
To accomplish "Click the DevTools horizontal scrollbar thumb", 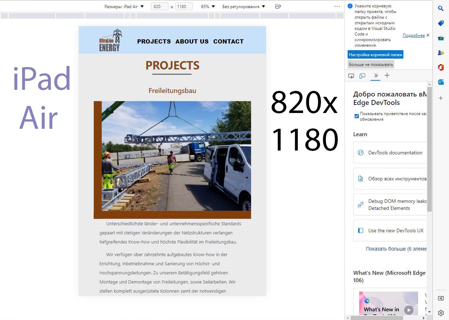I will point(386,318).
